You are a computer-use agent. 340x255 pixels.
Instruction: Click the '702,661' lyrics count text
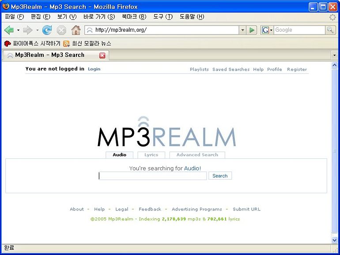click(x=217, y=219)
